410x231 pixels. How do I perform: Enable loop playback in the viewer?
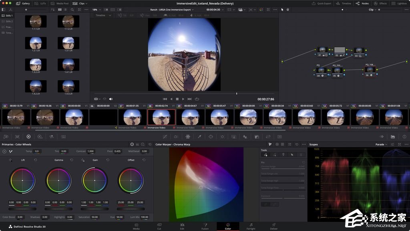(196, 99)
